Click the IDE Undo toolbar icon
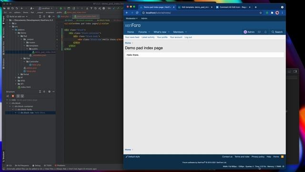Screen dimensions: 305x172 pyautogui.click(x=17, y=9)
